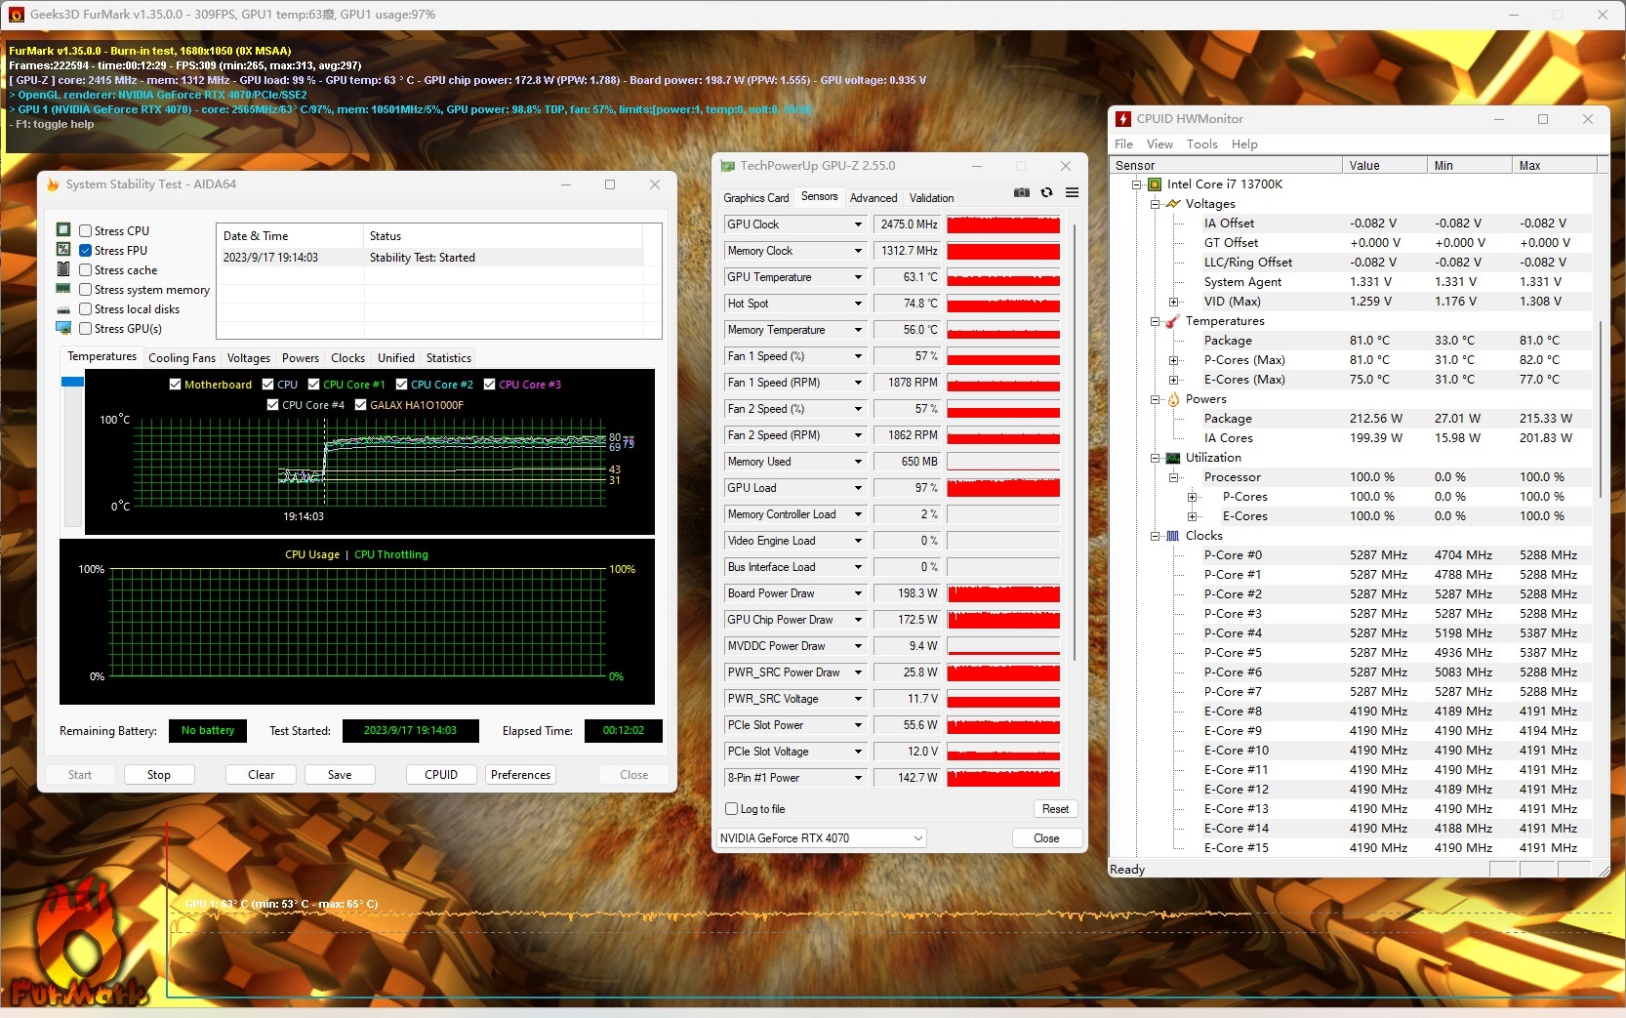Expand the P-Cores (Max) temperature node
Viewport: 1626px width, 1018px height.
tap(1173, 360)
